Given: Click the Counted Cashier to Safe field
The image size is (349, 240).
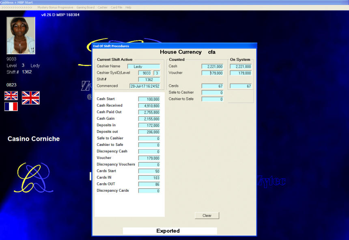Looking at the screenshot, I should pyautogui.click(x=212, y=99).
